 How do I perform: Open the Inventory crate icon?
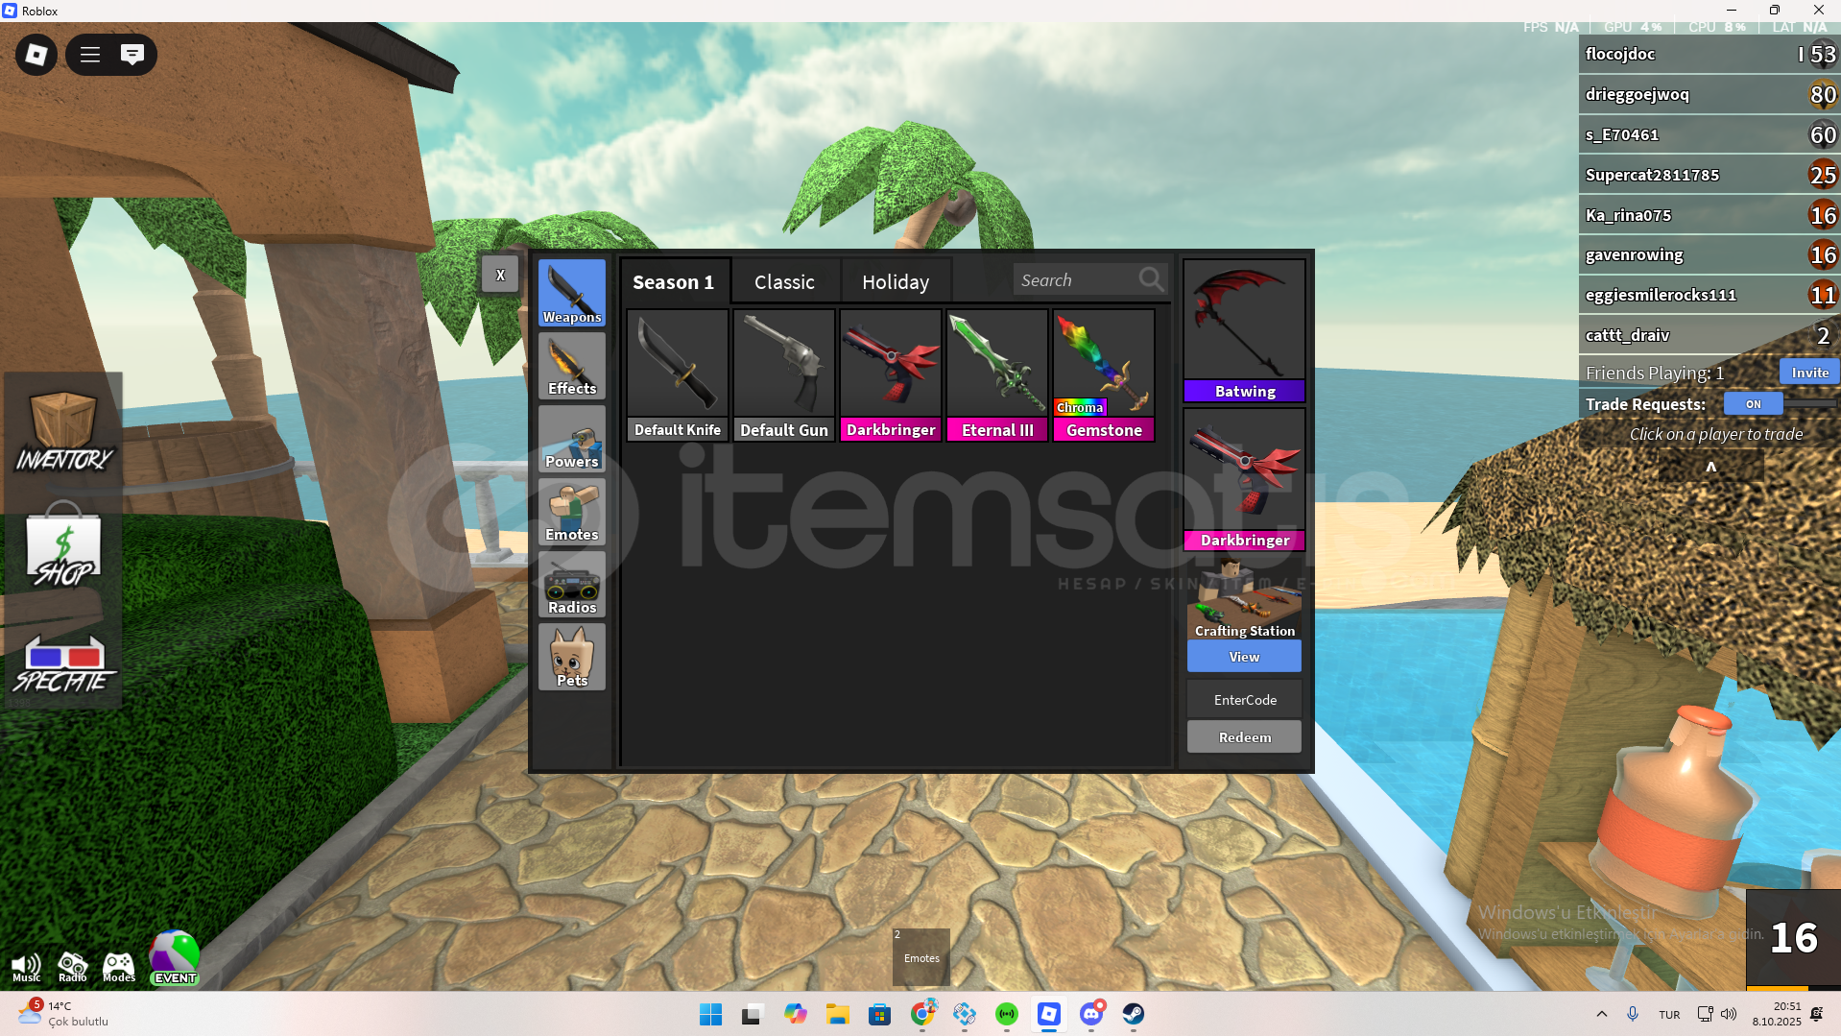pyautogui.click(x=63, y=432)
